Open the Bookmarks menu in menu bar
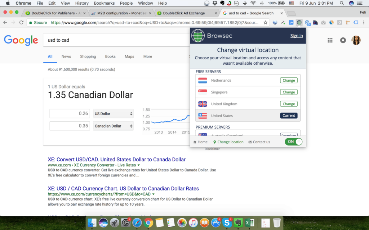The width and height of the screenshot is (369, 230). 104,3
